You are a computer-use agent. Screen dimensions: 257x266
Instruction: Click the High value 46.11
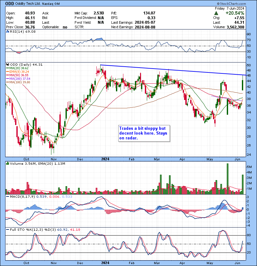[x=30, y=18]
